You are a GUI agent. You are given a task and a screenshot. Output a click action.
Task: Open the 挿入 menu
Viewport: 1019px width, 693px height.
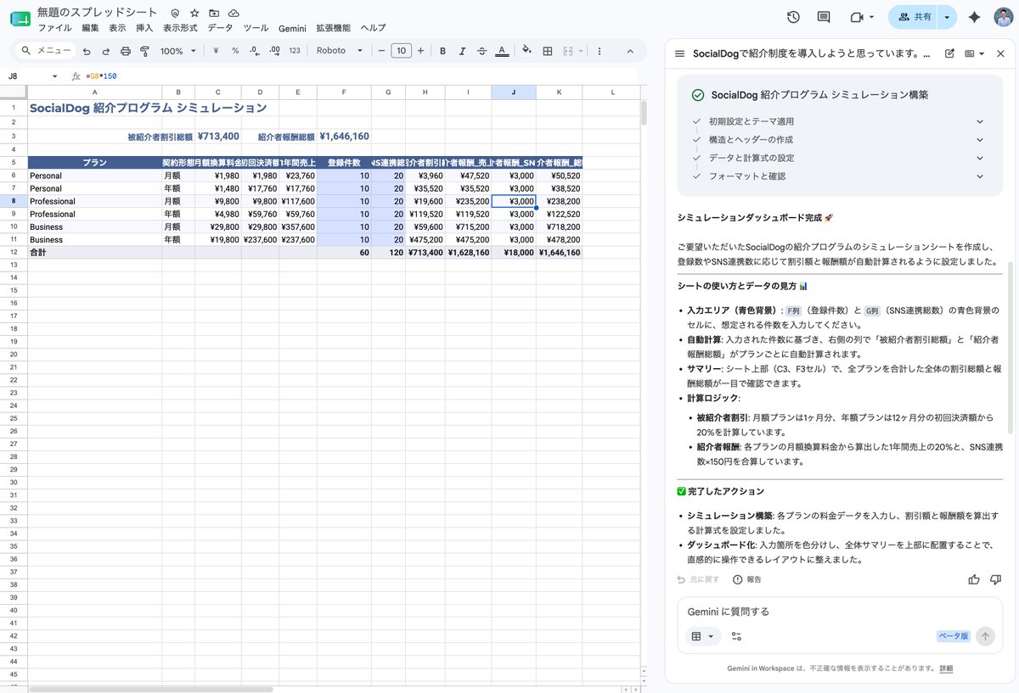pos(144,28)
